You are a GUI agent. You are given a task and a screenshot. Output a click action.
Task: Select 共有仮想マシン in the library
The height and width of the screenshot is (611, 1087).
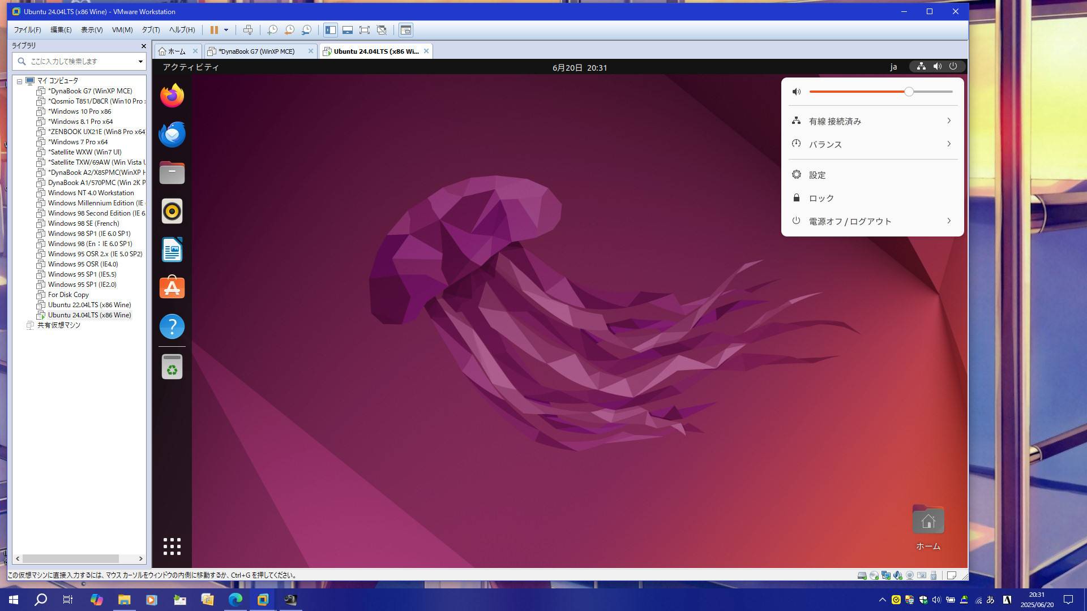coord(59,325)
